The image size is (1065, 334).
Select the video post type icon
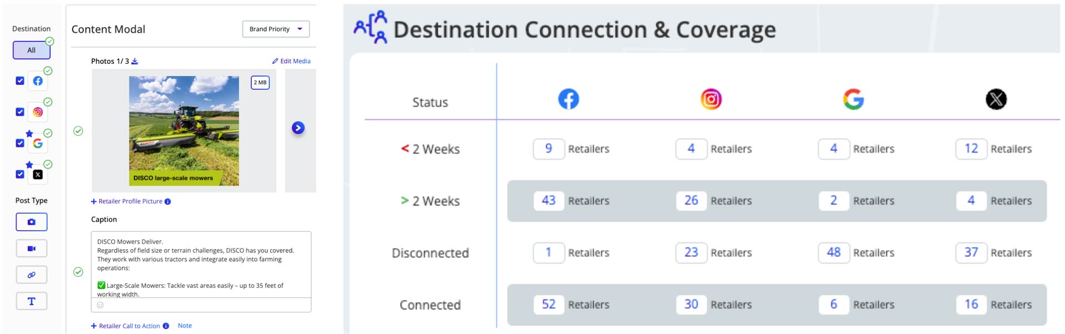tap(32, 249)
